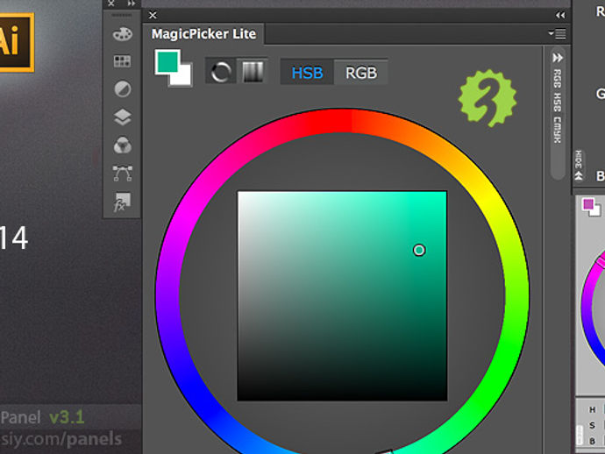Screen dimensions: 605x454
Task: Click the teal foreground color swatch
Action: tap(167, 61)
